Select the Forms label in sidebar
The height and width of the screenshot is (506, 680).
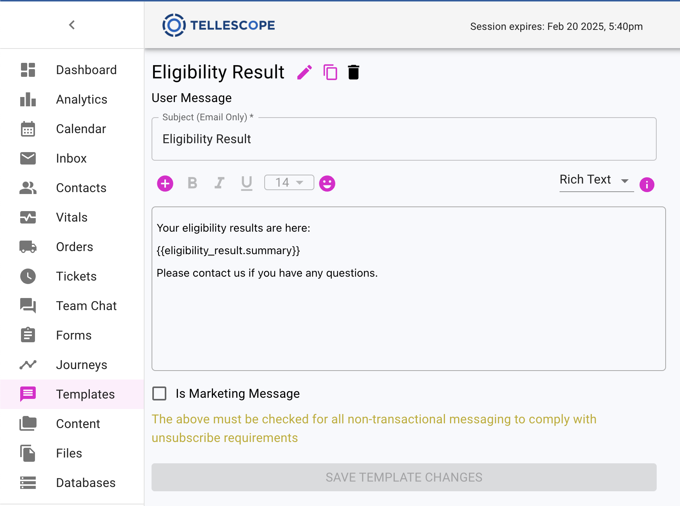click(x=74, y=335)
